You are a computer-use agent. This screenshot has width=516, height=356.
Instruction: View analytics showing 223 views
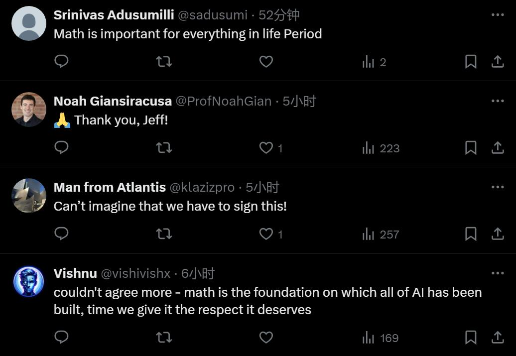(x=381, y=148)
